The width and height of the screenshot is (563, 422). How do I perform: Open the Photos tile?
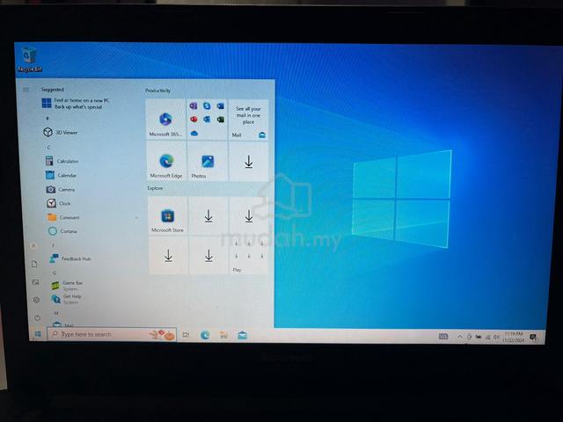click(x=208, y=161)
